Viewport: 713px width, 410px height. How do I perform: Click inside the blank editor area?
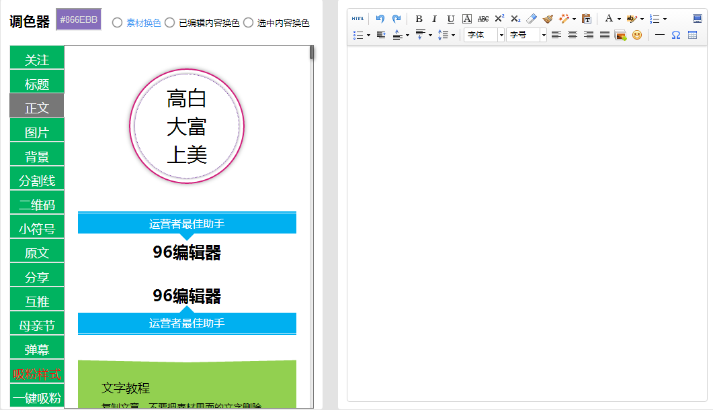[x=527, y=223]
